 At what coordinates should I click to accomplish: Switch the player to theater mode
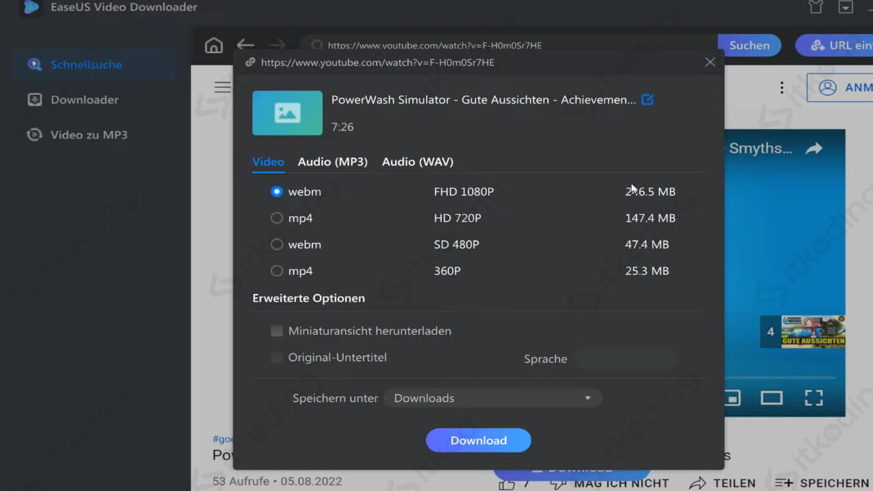[x=771, y=398]
